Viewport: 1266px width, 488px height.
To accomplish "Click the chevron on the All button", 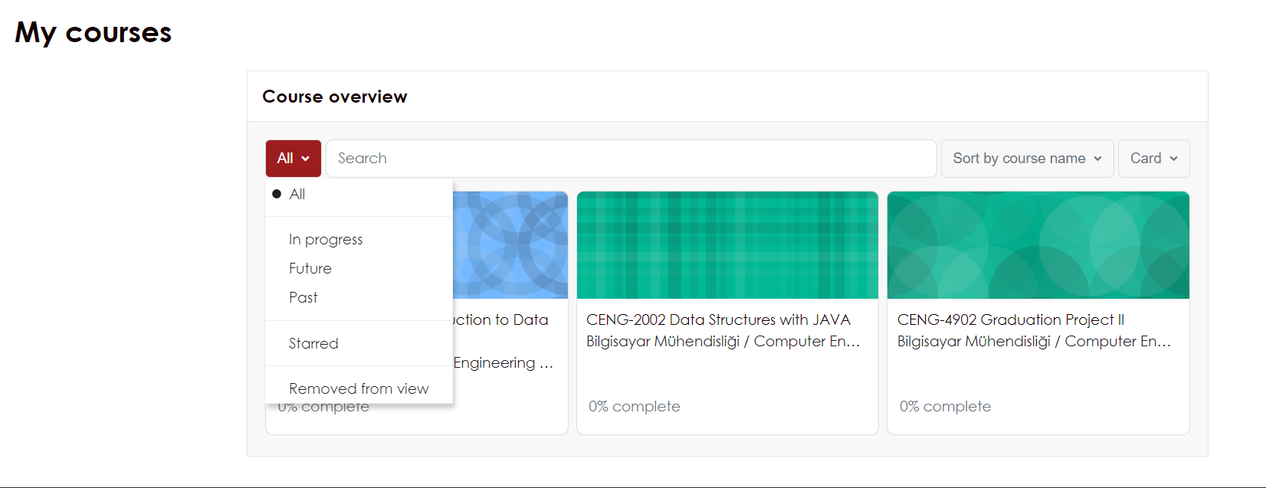I will [306, 159].
